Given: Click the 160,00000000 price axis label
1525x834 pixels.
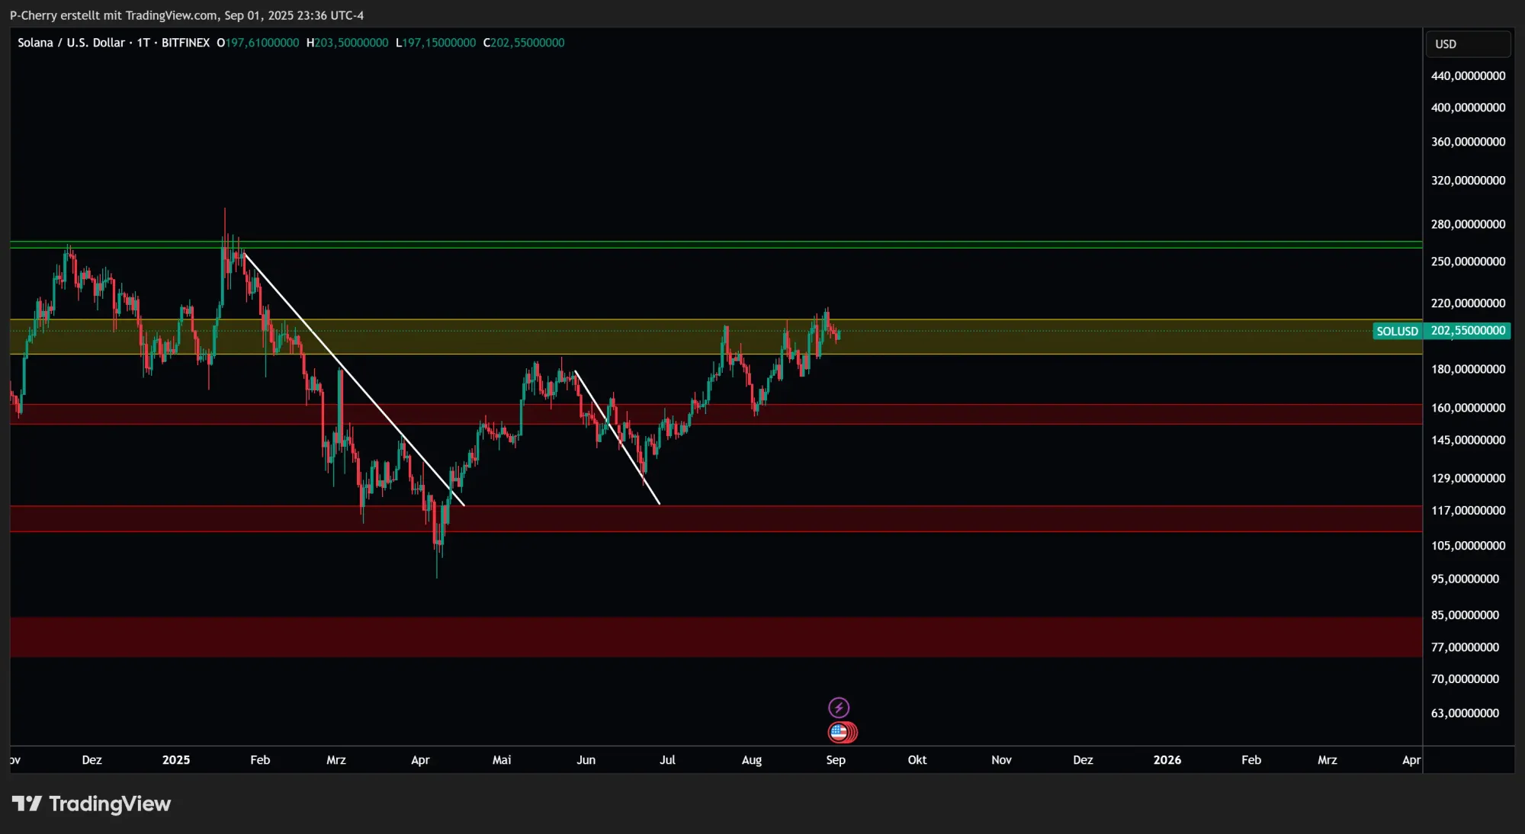Looking at the screenshot, I should tap(1468, 408).
